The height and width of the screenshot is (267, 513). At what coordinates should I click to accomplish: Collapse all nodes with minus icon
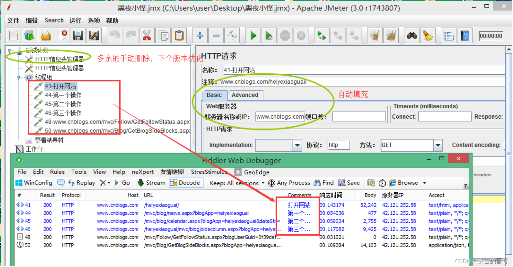coord(216,36)
